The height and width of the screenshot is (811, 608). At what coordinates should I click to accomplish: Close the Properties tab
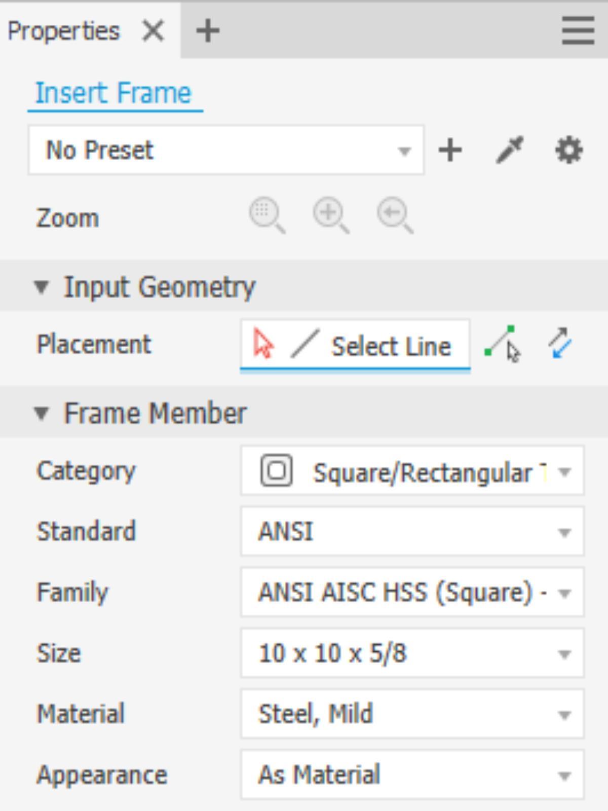point(153,31)
